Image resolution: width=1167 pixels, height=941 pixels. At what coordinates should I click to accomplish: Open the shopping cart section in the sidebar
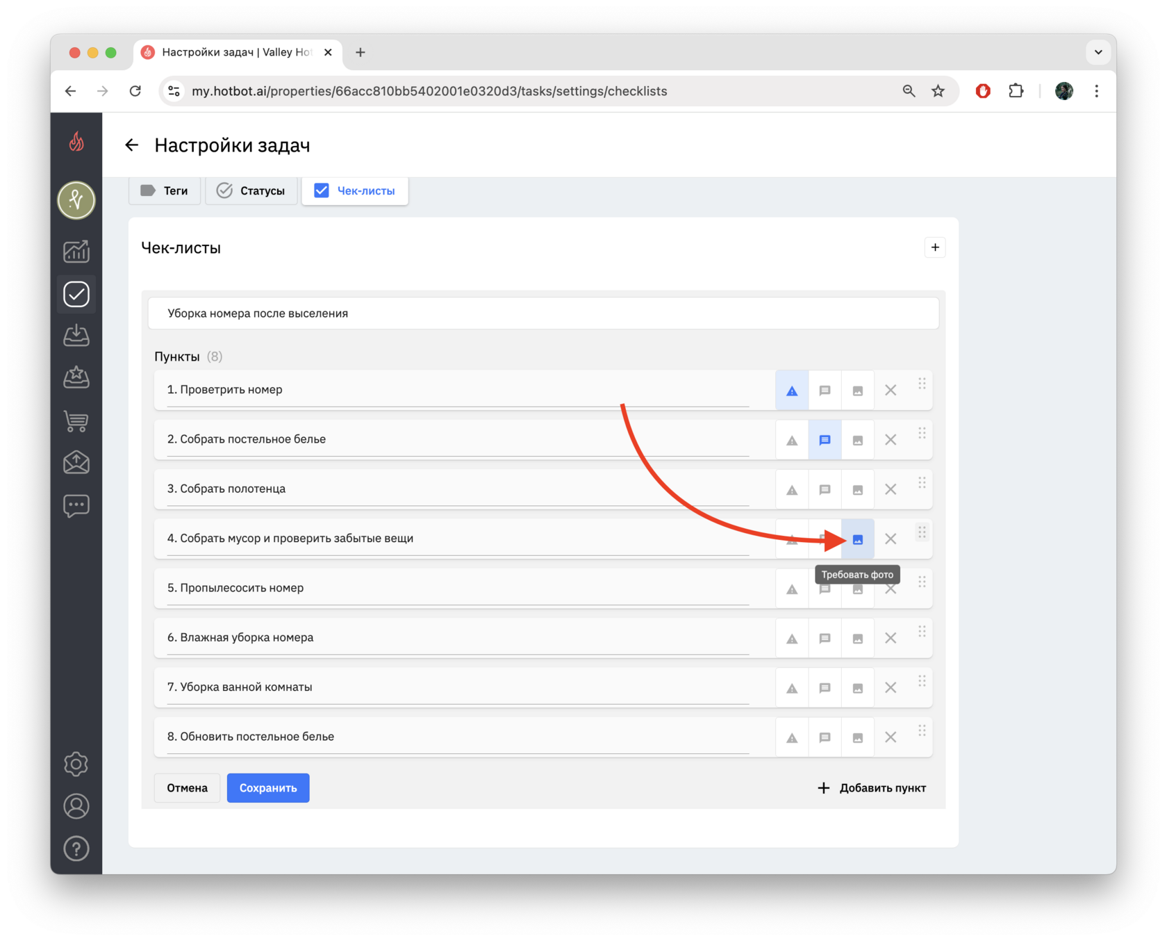76,420
